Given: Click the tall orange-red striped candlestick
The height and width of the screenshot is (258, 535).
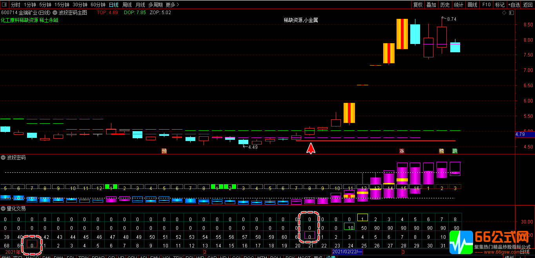Looking at the screenshot, I should click(402, 34).
